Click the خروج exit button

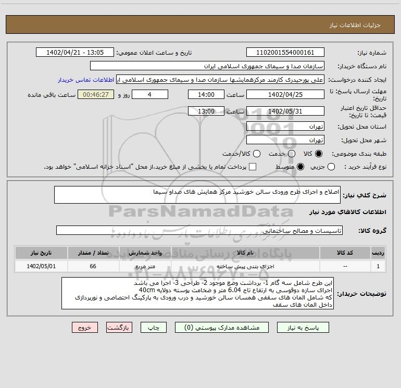(85, 328)
